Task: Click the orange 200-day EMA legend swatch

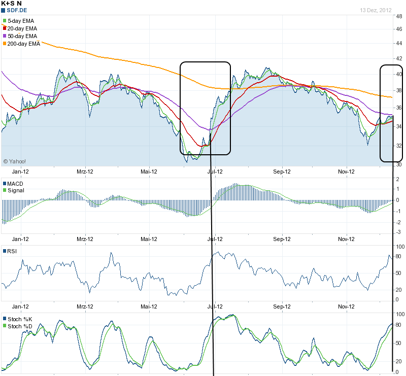Action: point(5,44)
